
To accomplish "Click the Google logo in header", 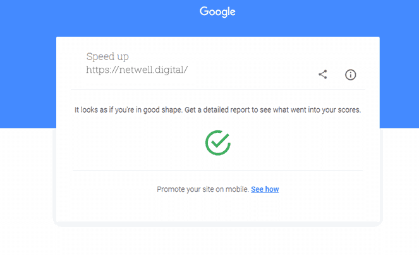I will pyautogui.click(x=217, y=12).
